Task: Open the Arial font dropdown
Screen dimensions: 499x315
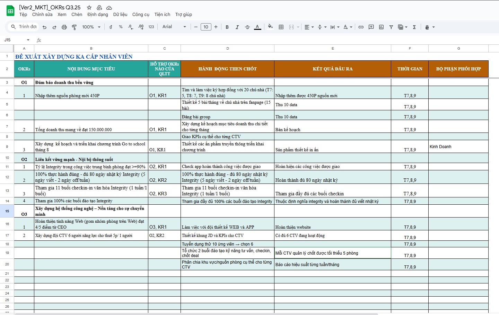Action: pos(174,27)
